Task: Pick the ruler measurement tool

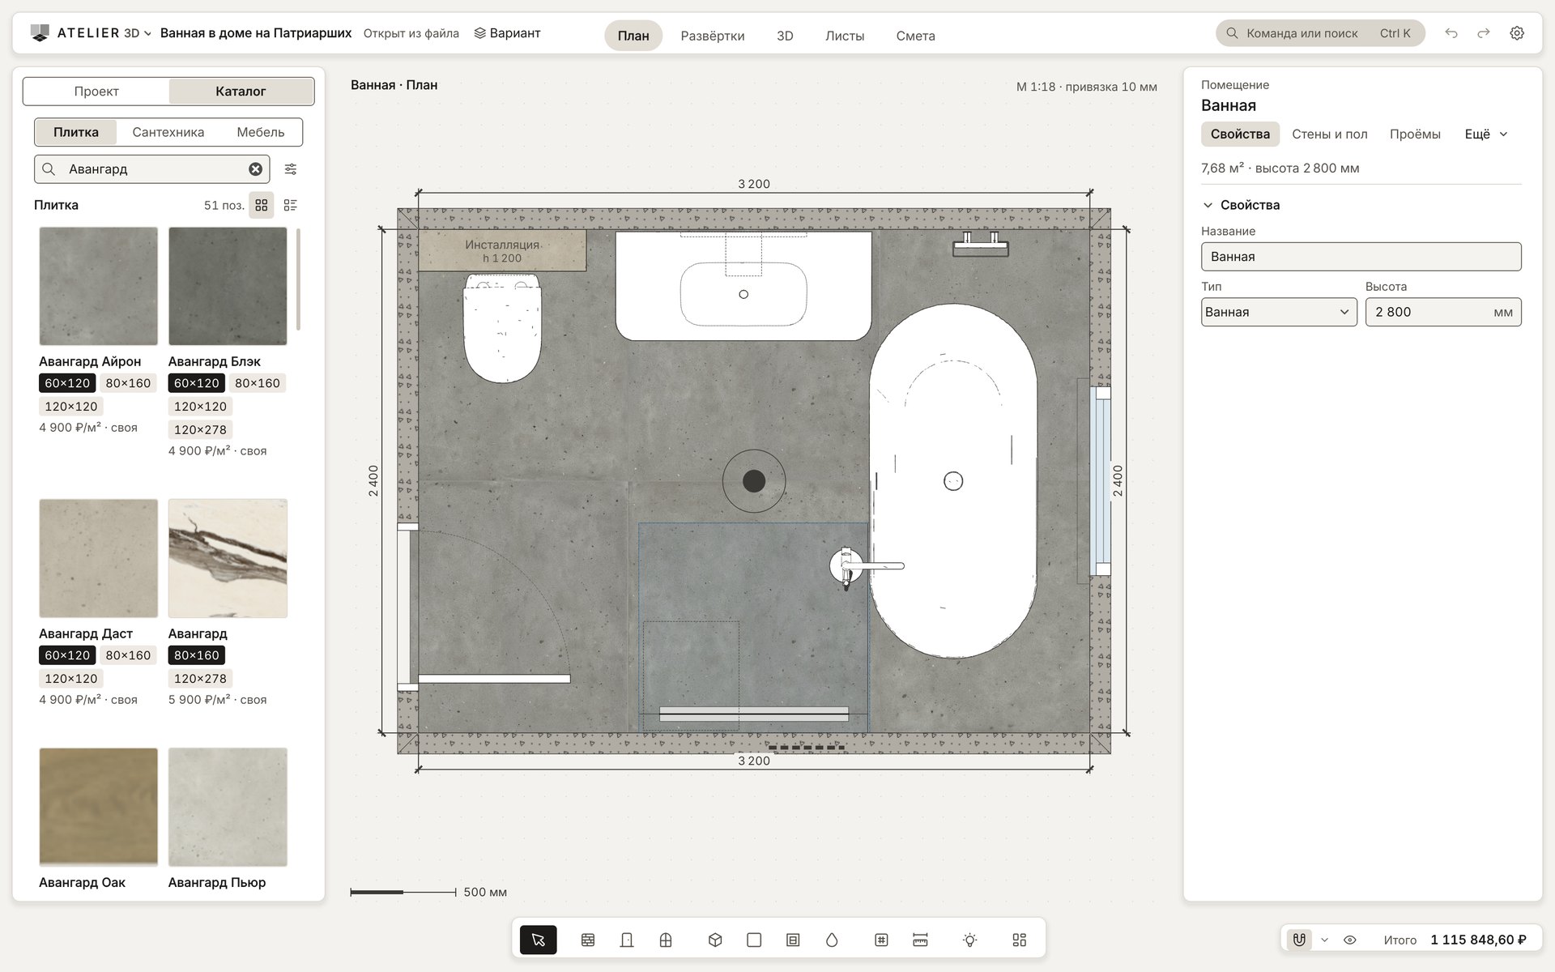Action: pyautogui.click(x=920, y=940)
